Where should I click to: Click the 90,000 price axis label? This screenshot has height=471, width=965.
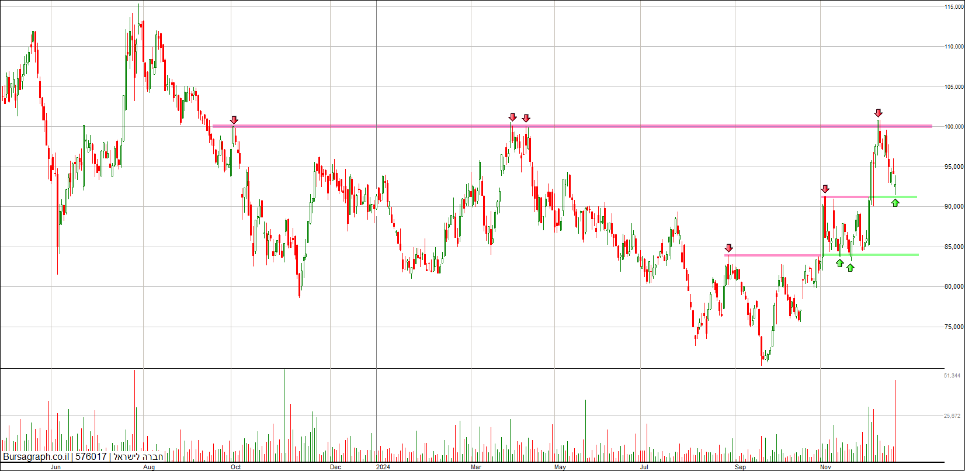pyautogui.click(x=953, y=207)
